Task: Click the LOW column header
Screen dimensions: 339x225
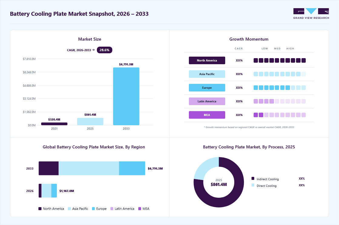Action: click(x=265, y=48)
